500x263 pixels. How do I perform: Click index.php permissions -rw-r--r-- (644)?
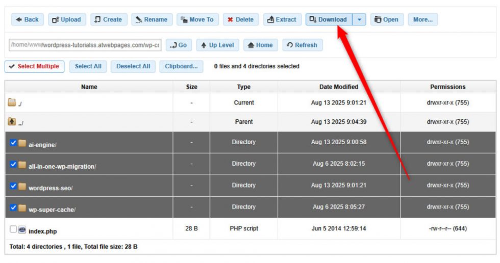coord(448,229)
